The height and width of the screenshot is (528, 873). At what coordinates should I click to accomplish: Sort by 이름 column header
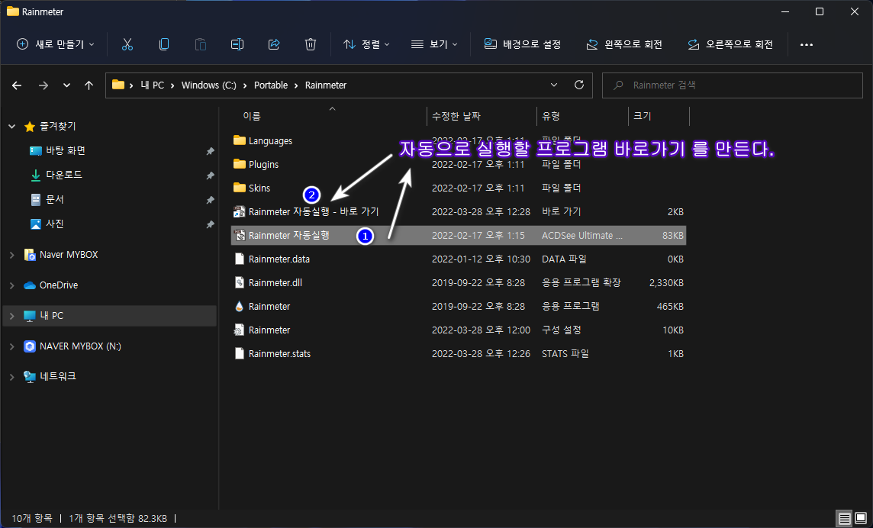click(252, 117)
